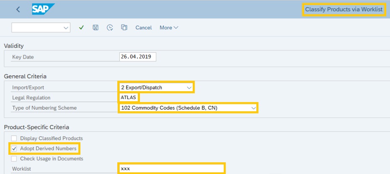The width and height of the screenshot is (390, 174).
Task: Click the Product-Specific Criteria heading
Action: 36,127
